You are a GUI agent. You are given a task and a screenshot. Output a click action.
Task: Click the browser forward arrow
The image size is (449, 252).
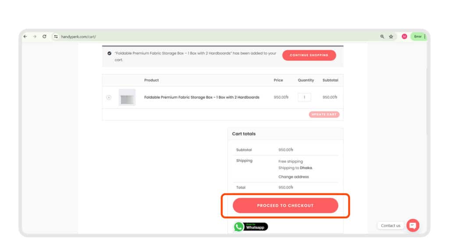point(35,37)
